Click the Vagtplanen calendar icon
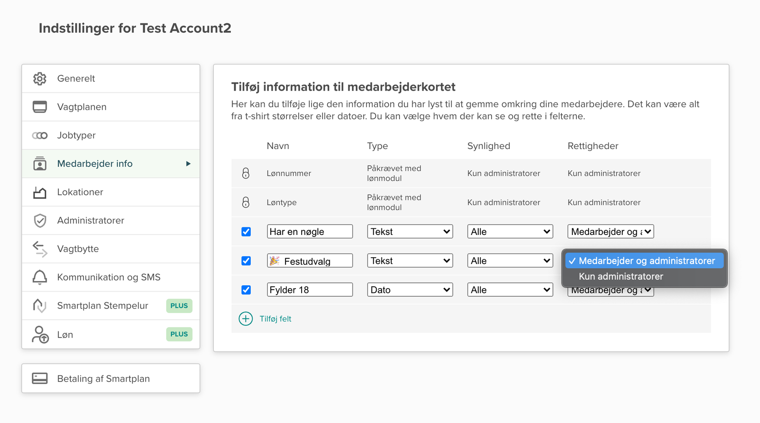The width and height of the screenshot is (760, 423). (x=40, y=107)
